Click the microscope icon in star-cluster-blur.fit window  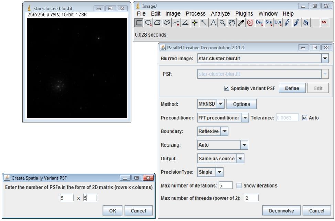pos(29,8)
